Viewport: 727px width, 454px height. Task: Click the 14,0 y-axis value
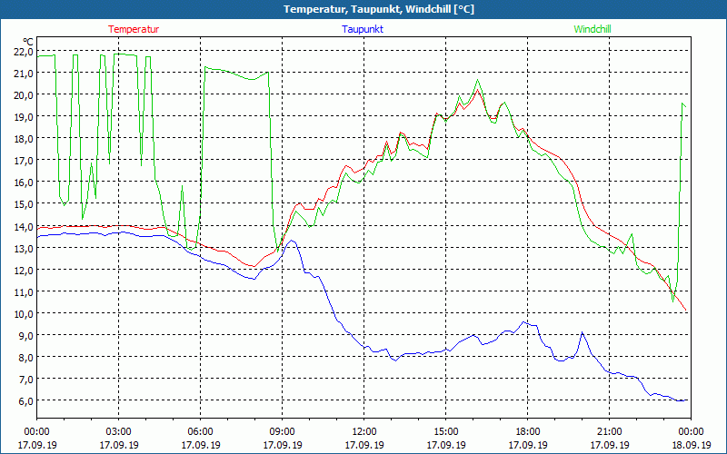click(x=24, y=226)
